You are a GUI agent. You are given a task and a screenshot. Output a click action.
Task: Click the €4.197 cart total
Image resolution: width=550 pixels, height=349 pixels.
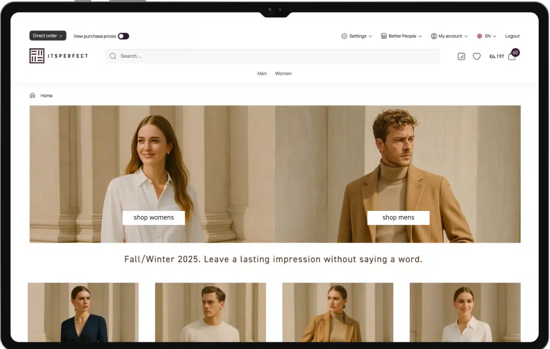[x=496, y=57]
